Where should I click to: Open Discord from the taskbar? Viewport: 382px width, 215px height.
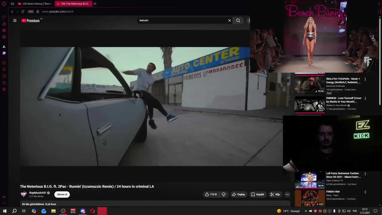click(x=83, y=211)
